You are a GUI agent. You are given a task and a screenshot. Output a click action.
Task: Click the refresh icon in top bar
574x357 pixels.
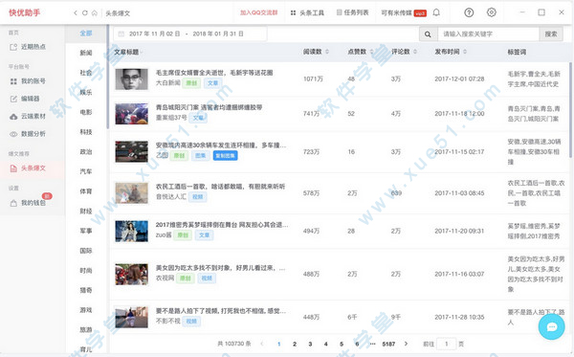84,12
